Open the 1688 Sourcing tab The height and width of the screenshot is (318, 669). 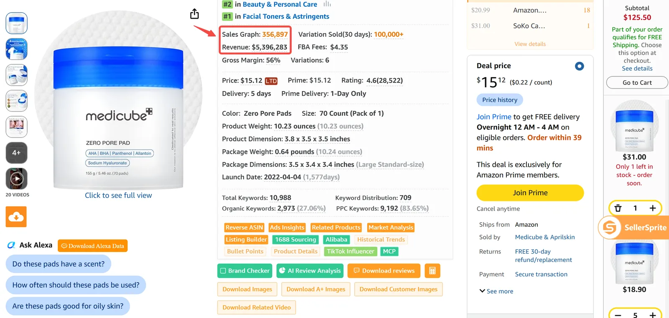(295, 239)
